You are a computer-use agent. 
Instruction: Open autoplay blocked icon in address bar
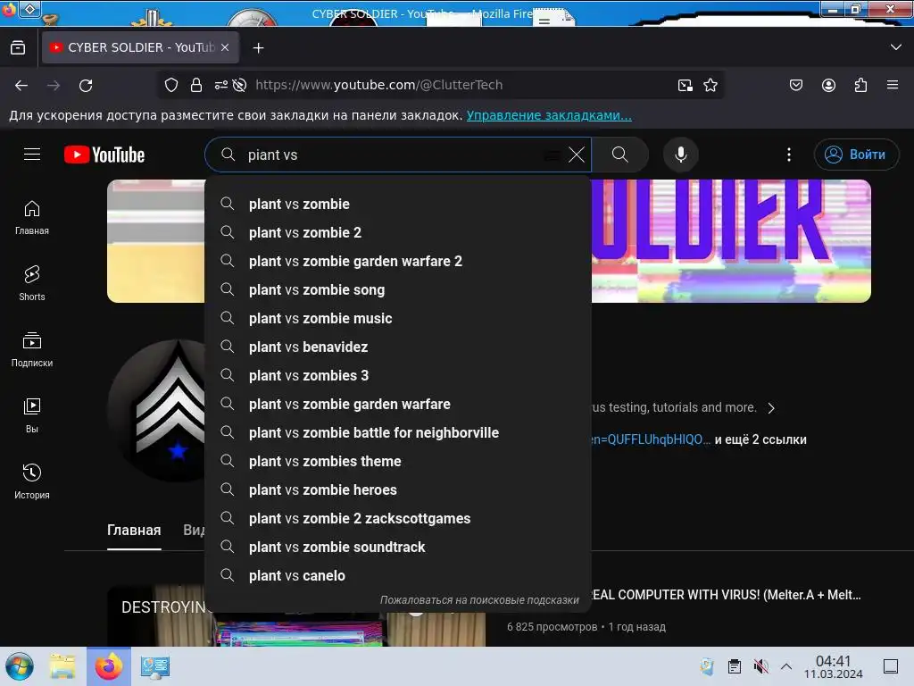[x=239, y=85]
